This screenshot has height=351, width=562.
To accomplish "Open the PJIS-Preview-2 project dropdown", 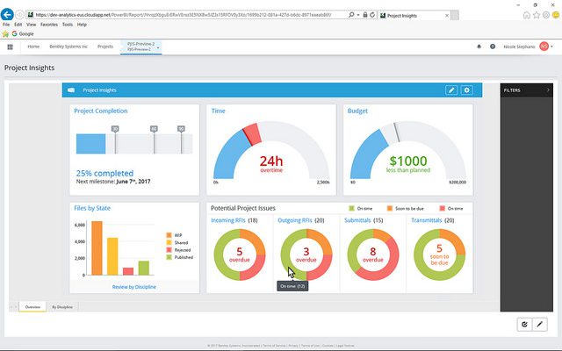I will [139, 47].
